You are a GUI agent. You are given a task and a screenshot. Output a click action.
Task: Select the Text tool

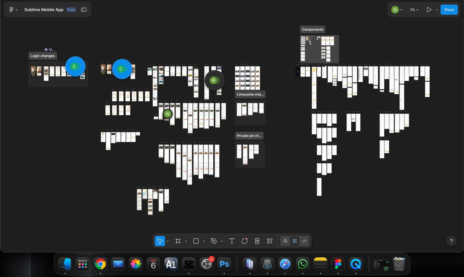[x=232, y=241]
